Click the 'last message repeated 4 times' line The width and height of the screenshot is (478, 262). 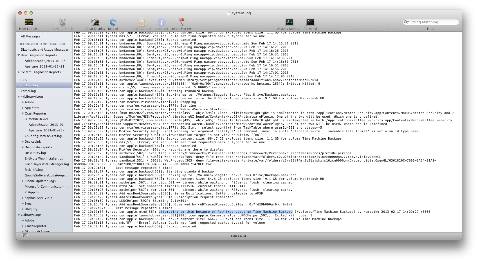point(127,208)
